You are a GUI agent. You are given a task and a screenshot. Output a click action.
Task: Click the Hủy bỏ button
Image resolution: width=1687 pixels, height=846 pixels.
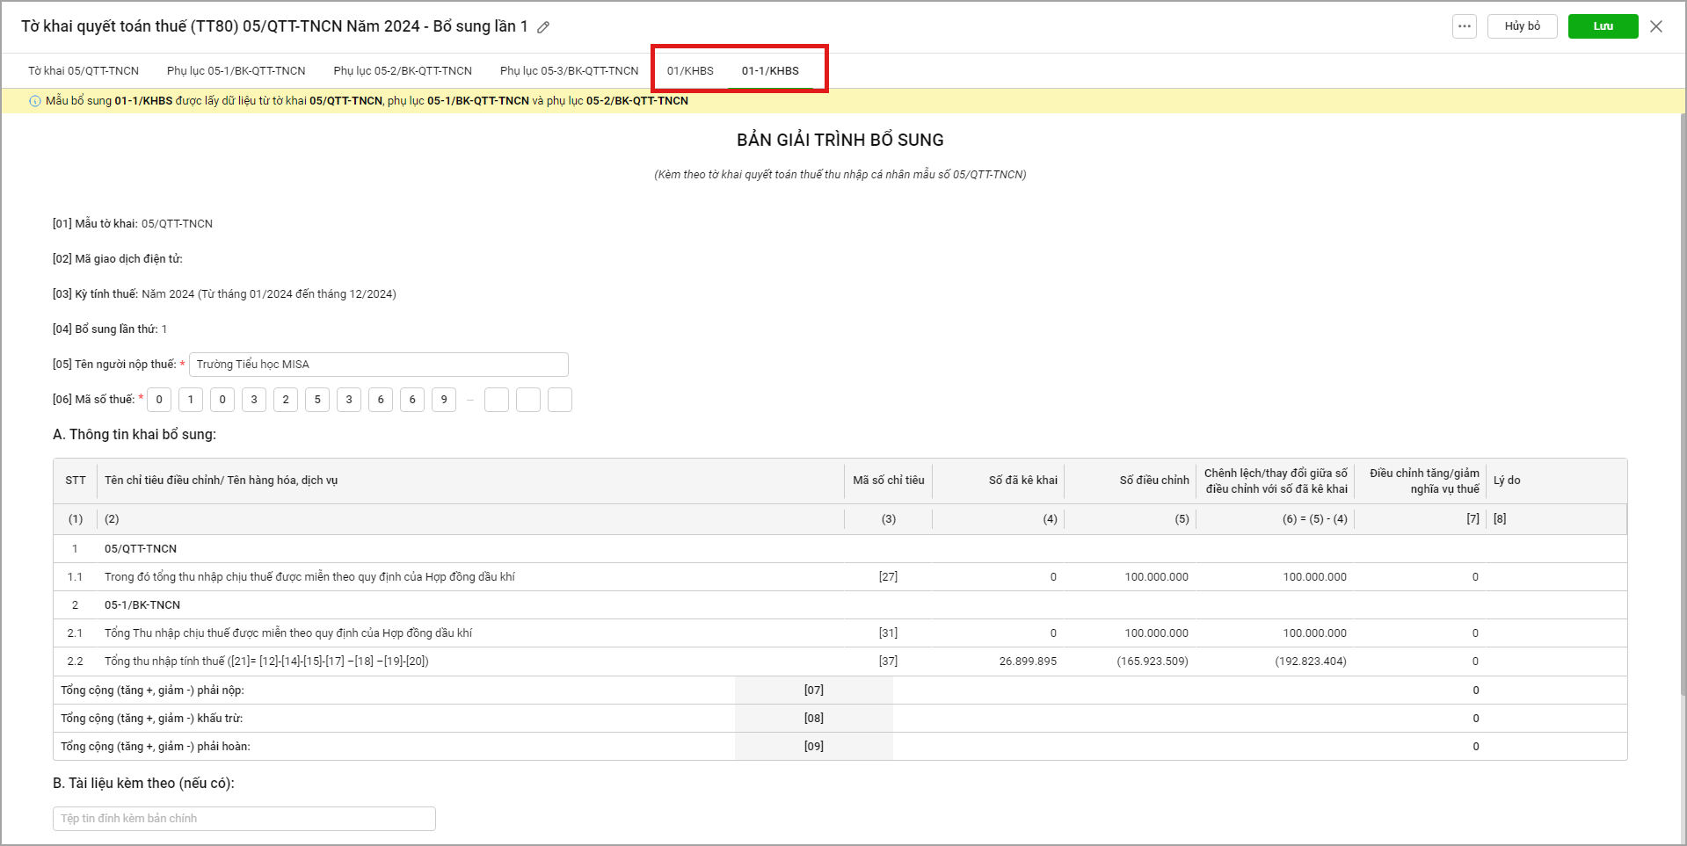pos(1522,26)
